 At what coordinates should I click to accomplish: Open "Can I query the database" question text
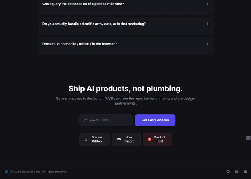(x=83, y=4)
